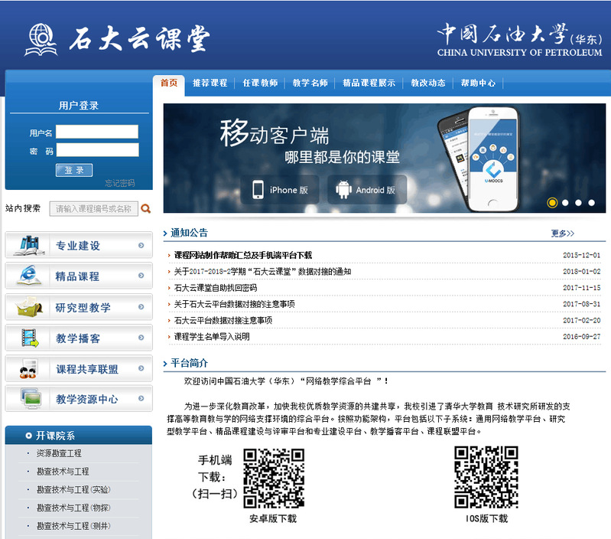The image size is (611, 539).
Task: Expand the 教学资源中心 arrow circle
Action: coord(141,398)
